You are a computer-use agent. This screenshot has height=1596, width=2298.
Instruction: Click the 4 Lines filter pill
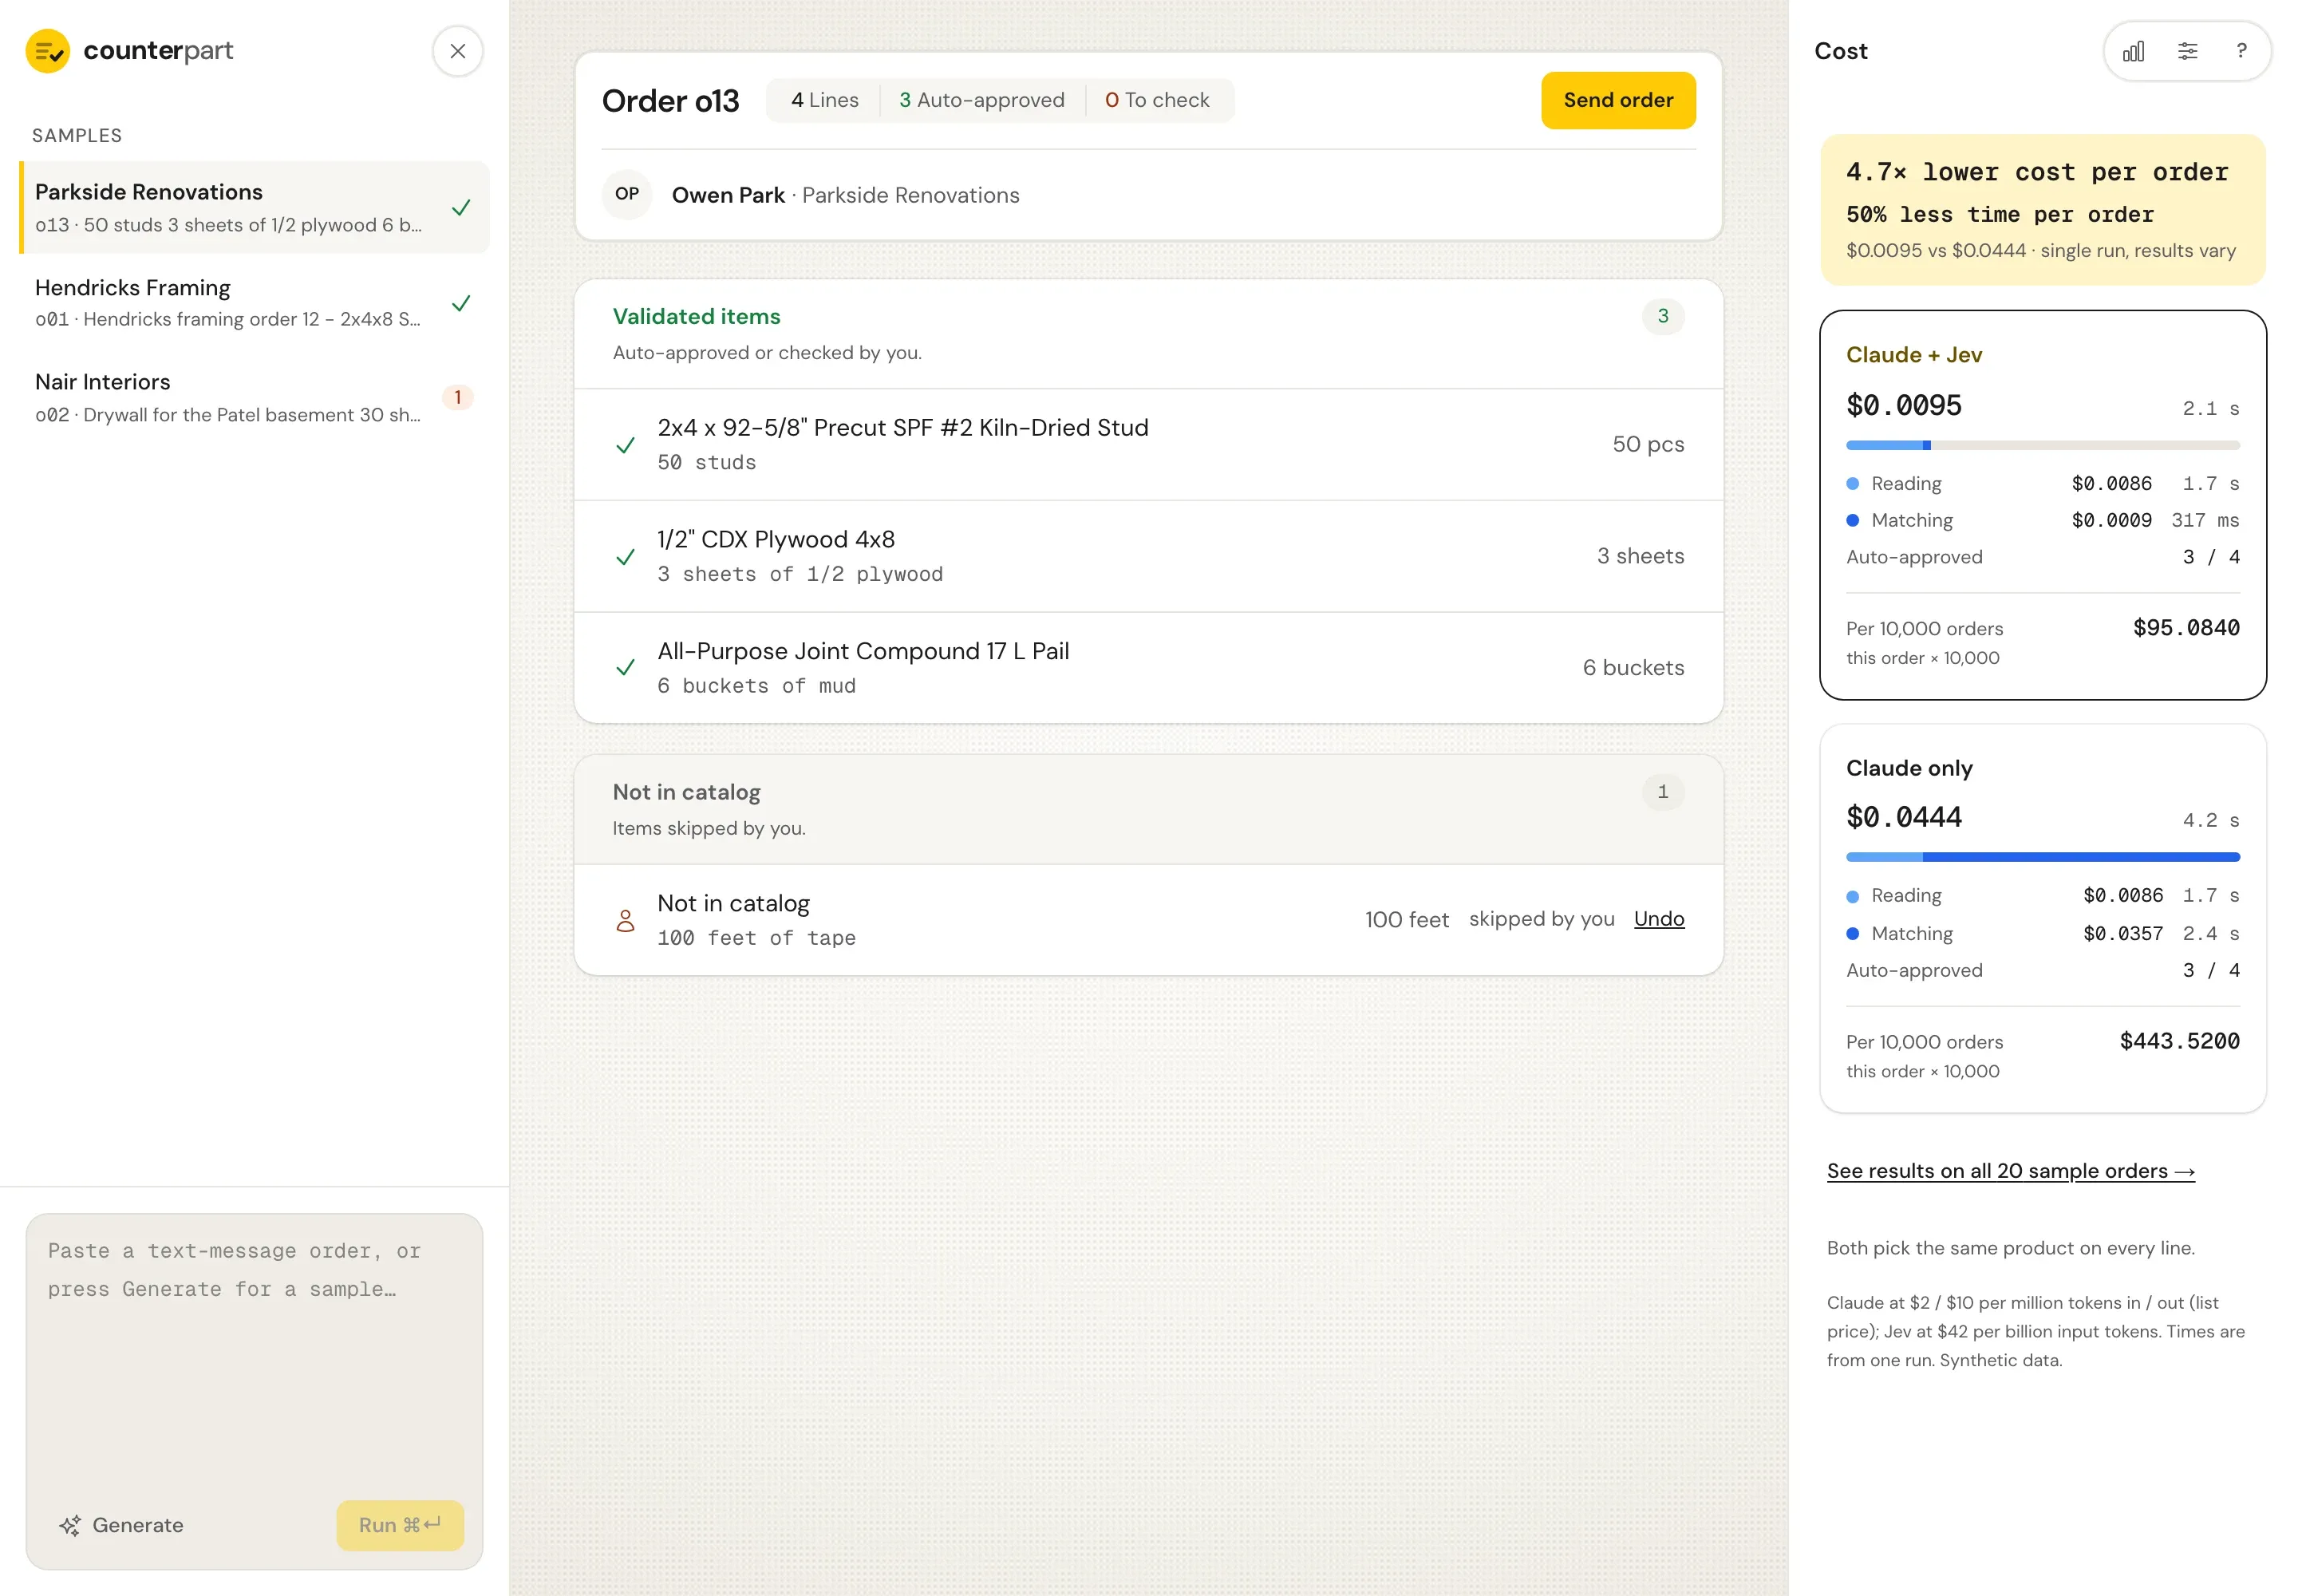tap(825, 100)
